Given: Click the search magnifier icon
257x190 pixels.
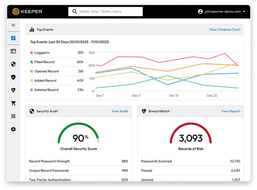Looking at the screenshot, I should (75, 12).
